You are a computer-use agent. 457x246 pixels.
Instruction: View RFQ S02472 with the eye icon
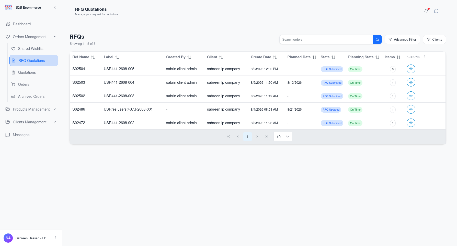411,123
